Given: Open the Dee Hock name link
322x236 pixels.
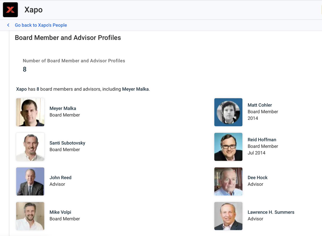Looking at the screenshot, I should point(258,178).
